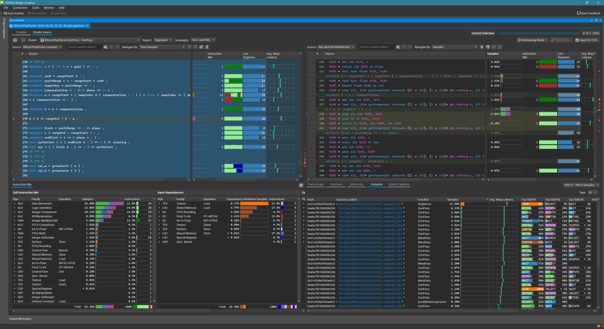Expand ADU Sync. Barrier dependency row
Screen dimensions: 604x329
point(159,241)
